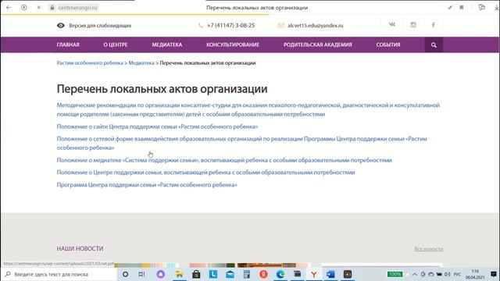This screenshot has height=281, width=500.
Task: Open Microsoft Word from taskbar
Action: [x=330, y=274]
